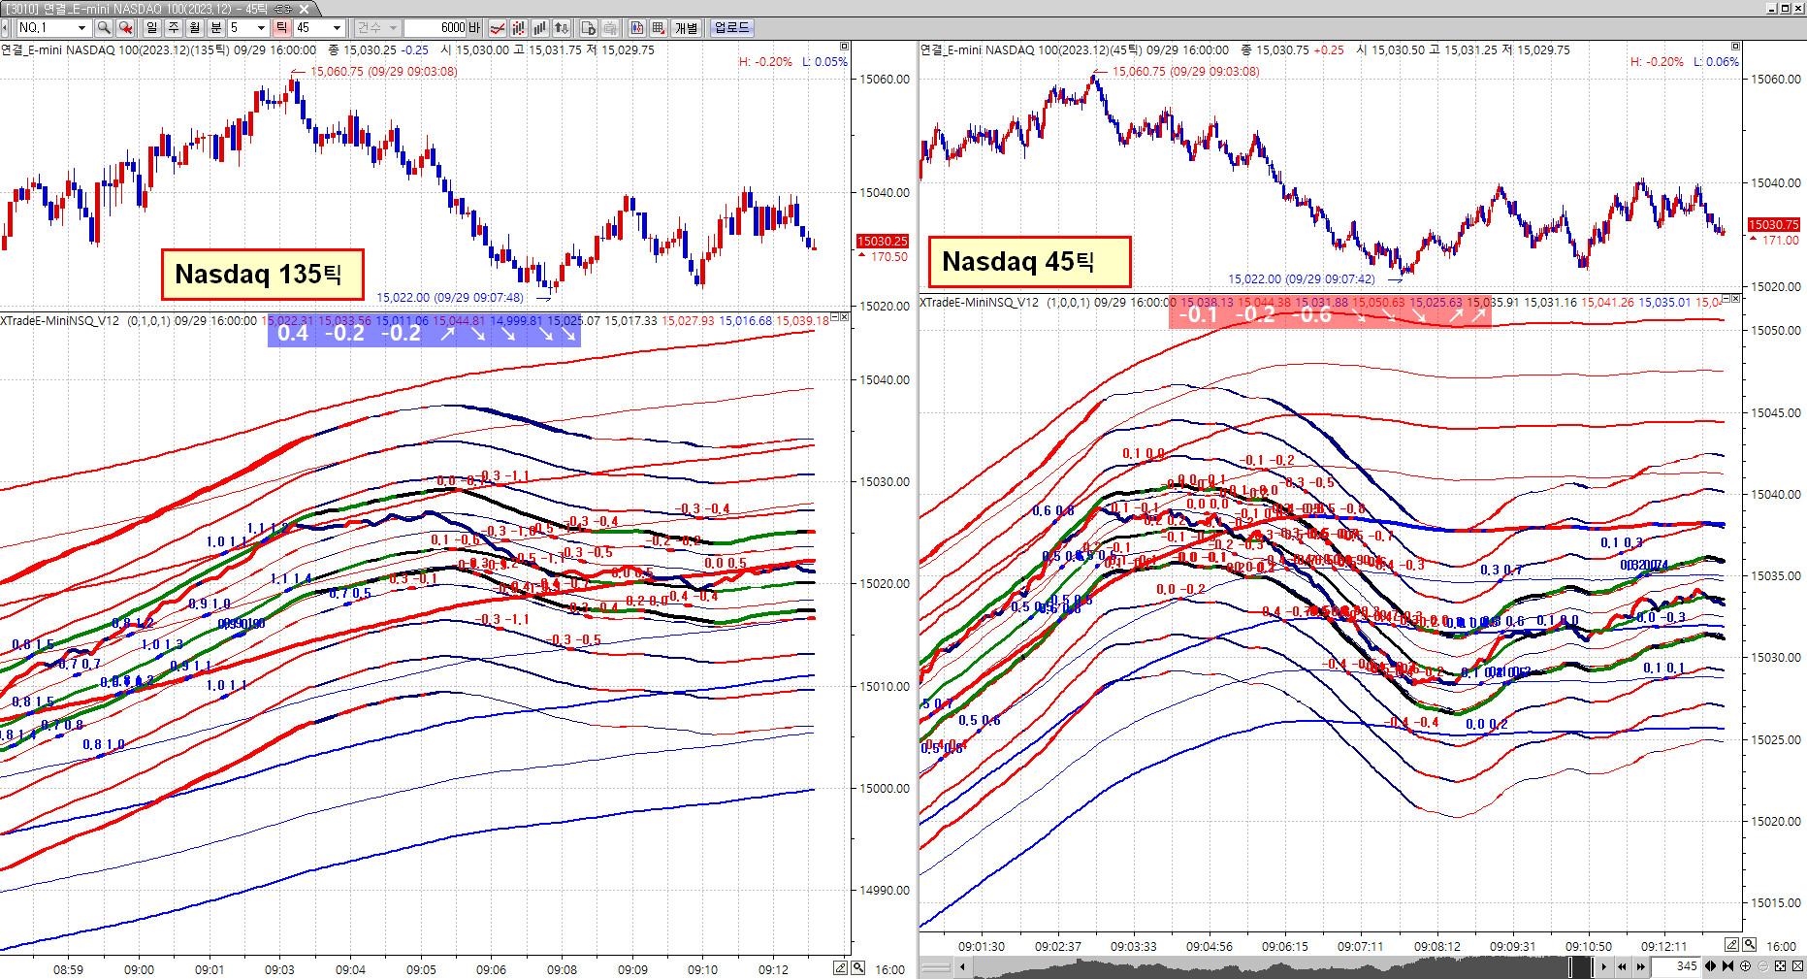Click the data grid table icon

659,28
